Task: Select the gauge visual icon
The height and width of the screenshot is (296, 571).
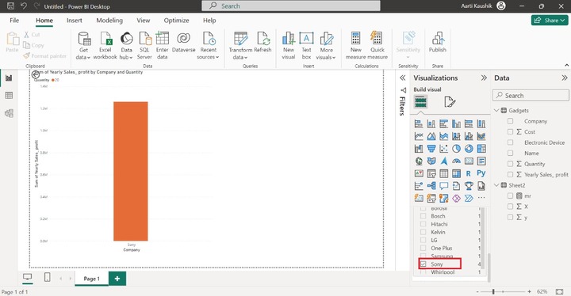Action: pyautogui.click(x=456, y=161)
